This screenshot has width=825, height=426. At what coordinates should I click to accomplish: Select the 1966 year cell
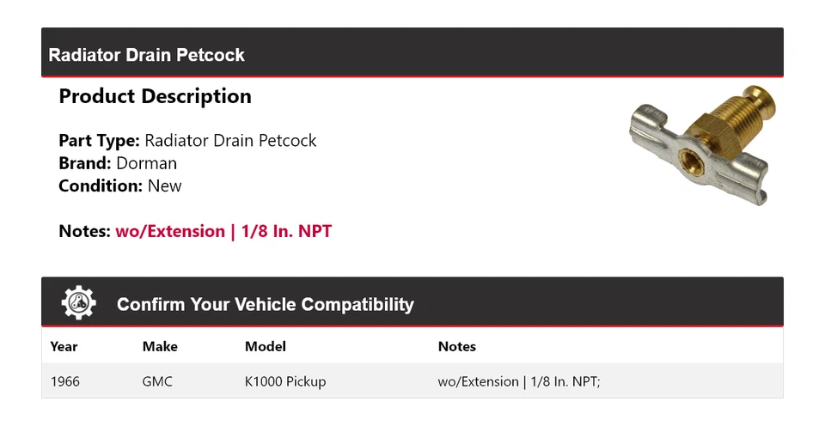pyautogui.click(x=65, y=381)
